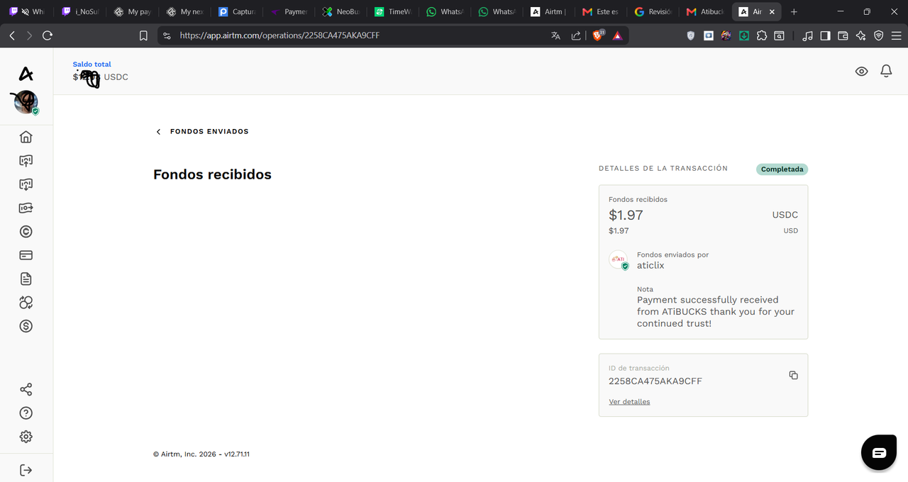Open the add funds upload icon

(x=26, y=161)
